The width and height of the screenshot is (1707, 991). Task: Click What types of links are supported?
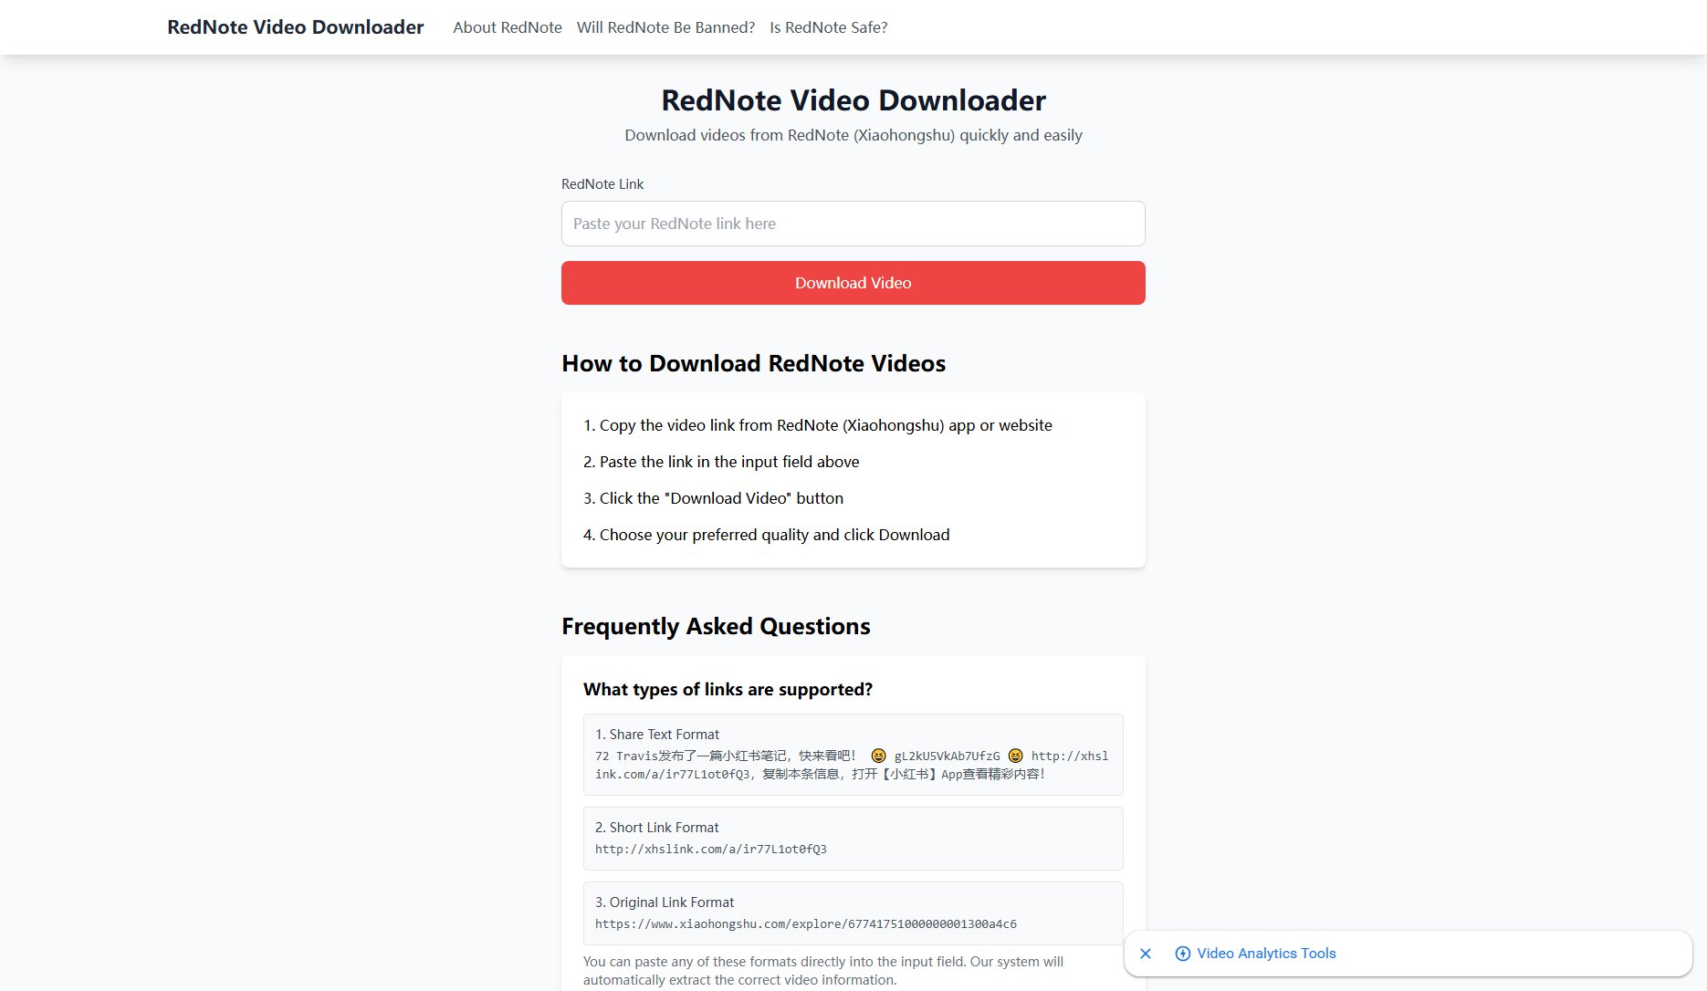[x=728, y=689]
